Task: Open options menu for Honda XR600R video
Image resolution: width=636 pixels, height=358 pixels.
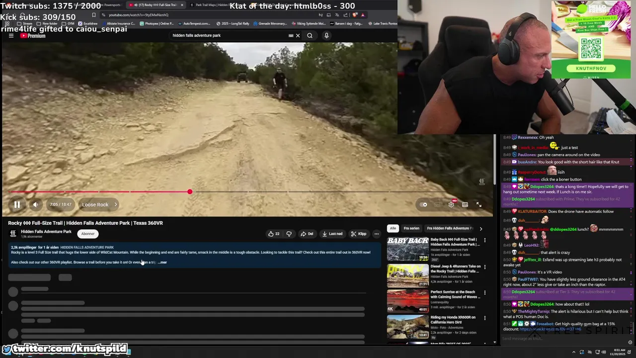Action: 485,318
